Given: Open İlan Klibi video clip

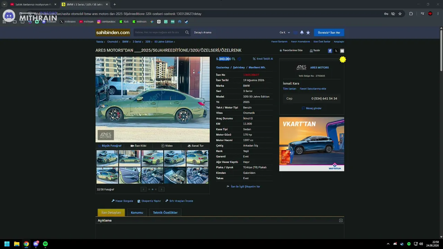Looking at the screenshot, I should click(x=138, y=146).
